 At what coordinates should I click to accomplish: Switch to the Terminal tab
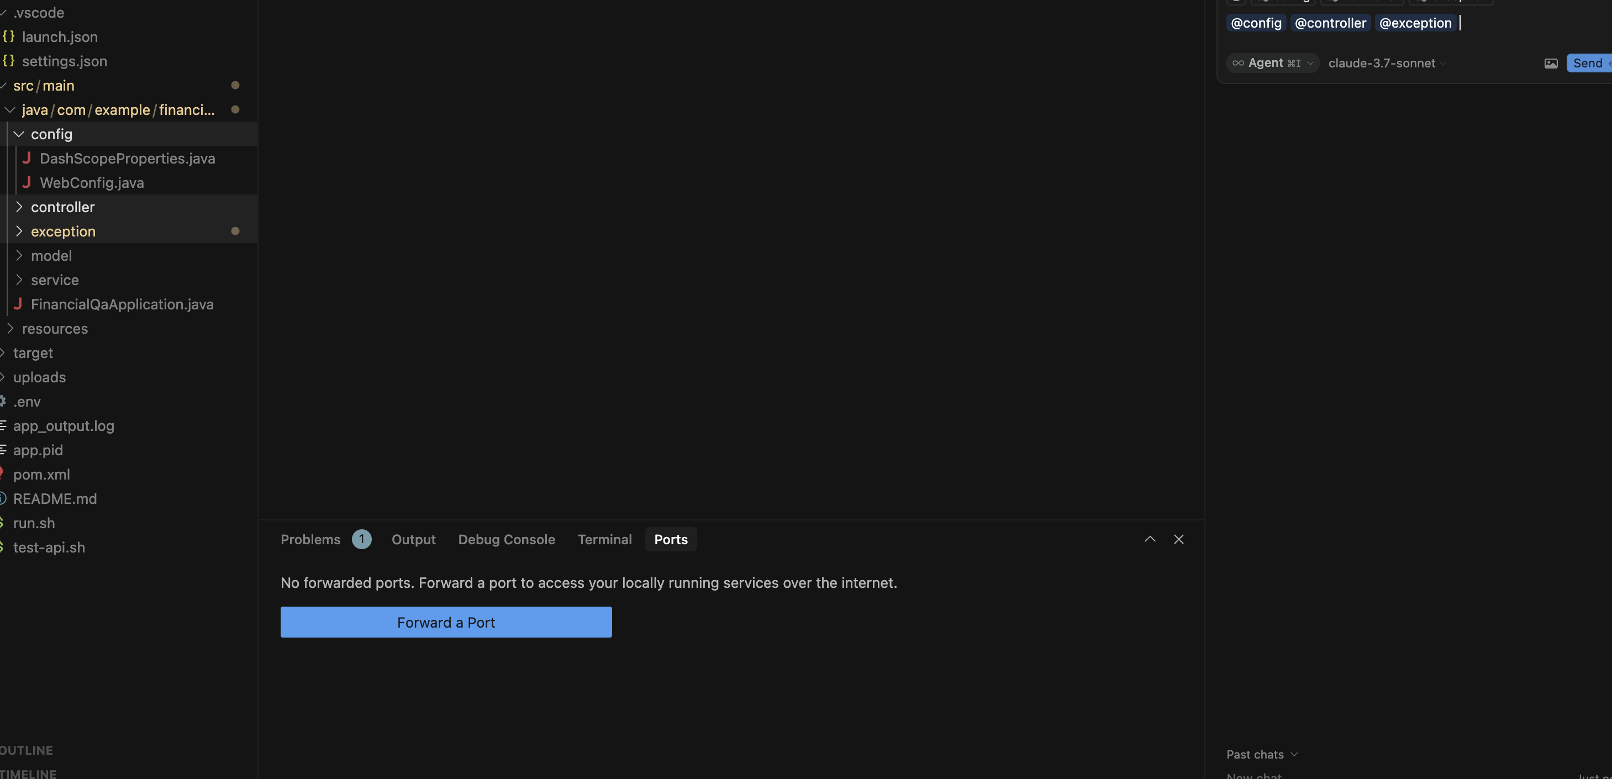(604, 539)
